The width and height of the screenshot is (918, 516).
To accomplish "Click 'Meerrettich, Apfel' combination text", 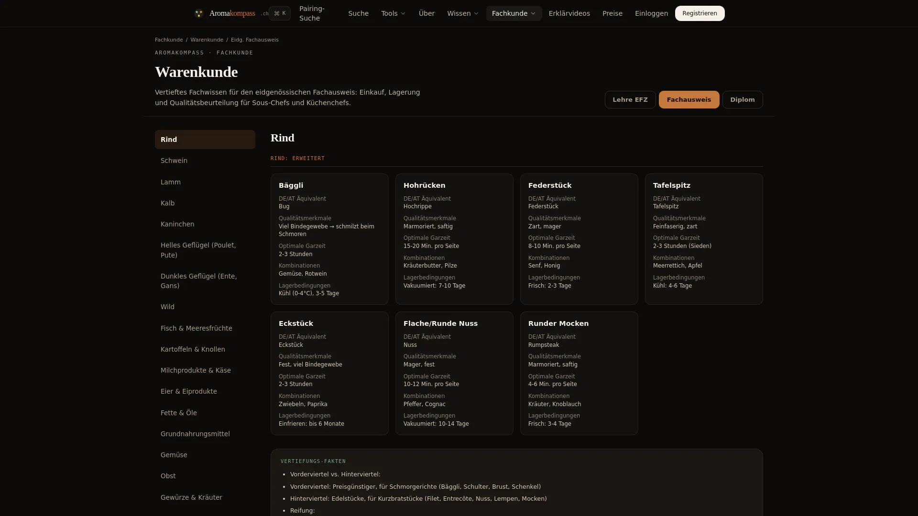I will [678, 266].
